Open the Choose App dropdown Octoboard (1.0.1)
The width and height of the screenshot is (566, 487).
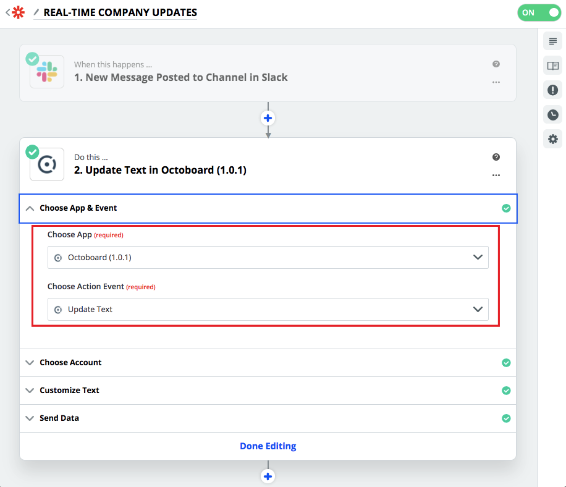pyautogui.click(x=268, y=257)
